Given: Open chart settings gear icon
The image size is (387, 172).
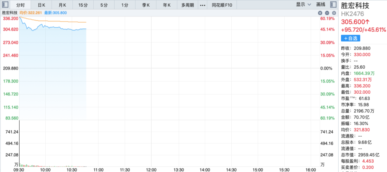Looking at the screenshot, I should (334, 13).
